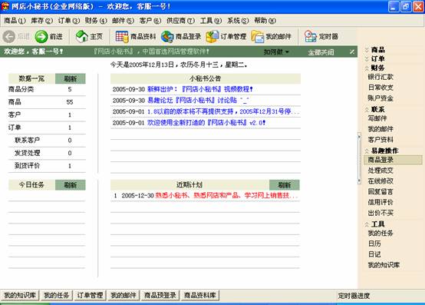The width and height of the screenshot is (425, 305).
Task: Go to the home page house icon
Action: (x=82, y=36)
